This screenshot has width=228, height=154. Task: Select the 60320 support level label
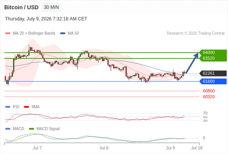pos(209,97)
